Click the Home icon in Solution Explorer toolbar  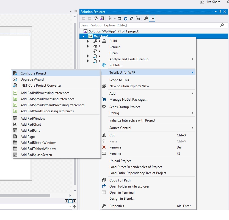[x=95, y=18]
